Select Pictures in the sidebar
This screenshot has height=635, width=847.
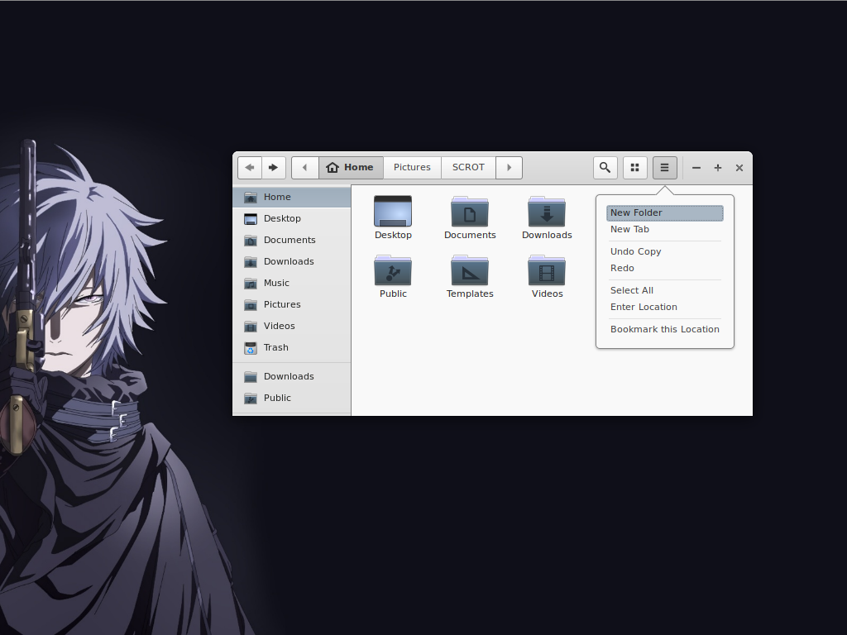click(292, 304)
